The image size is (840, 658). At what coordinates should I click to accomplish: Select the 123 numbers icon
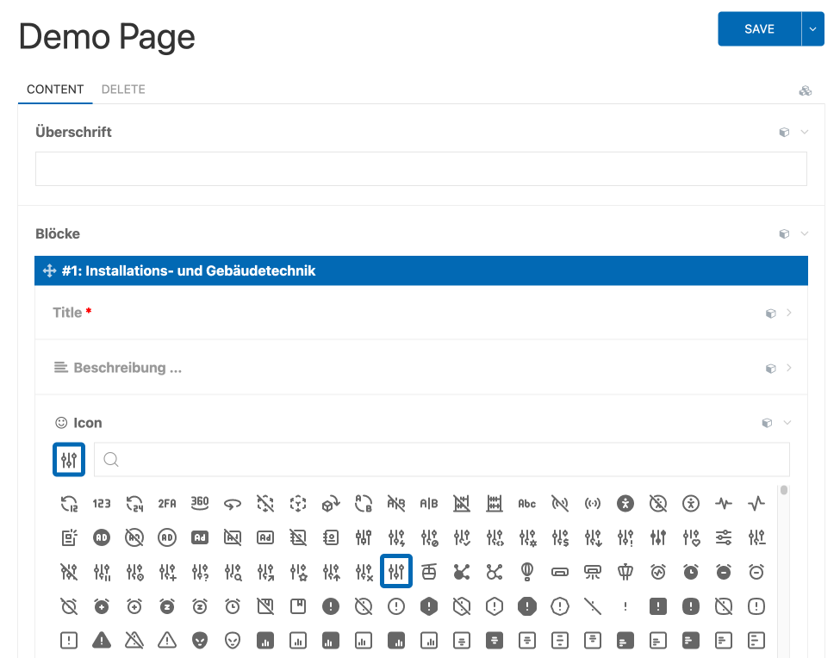[102, 504]
